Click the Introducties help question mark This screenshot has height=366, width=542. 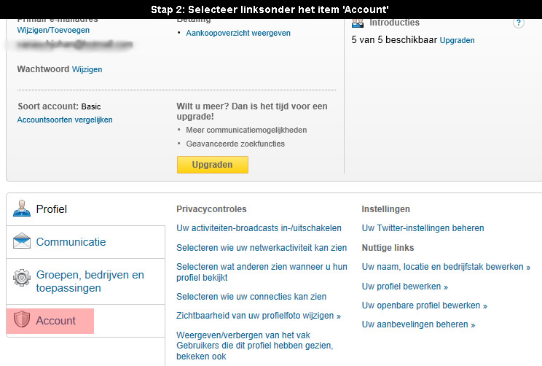pos(518,23)
